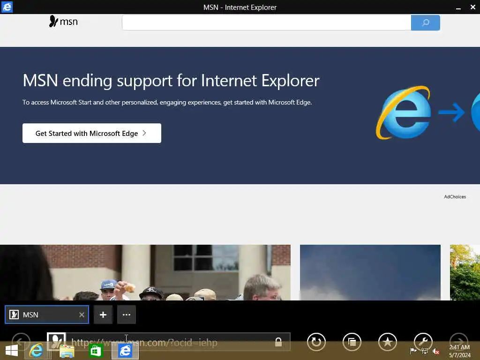Focus the MSN web search box

coord(266,22)
